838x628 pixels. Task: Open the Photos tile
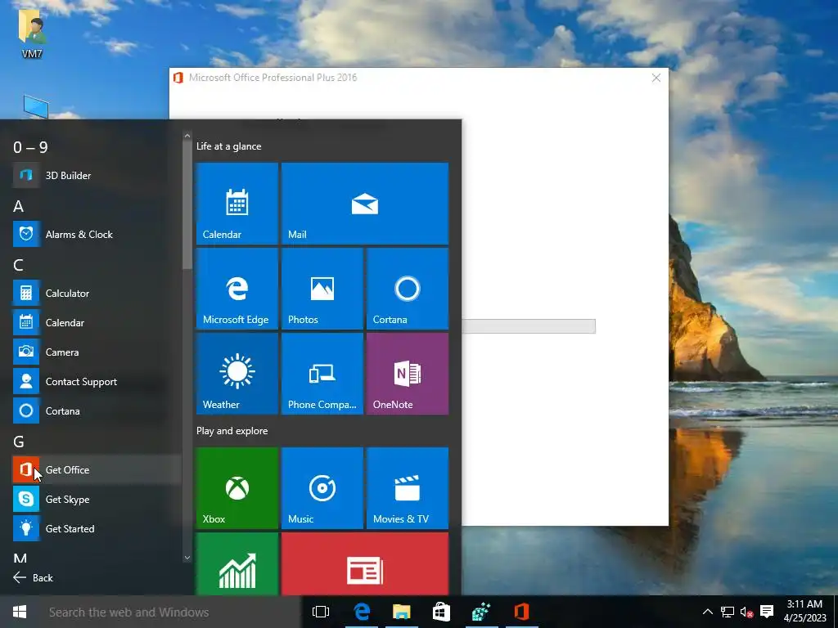point(322,289)
